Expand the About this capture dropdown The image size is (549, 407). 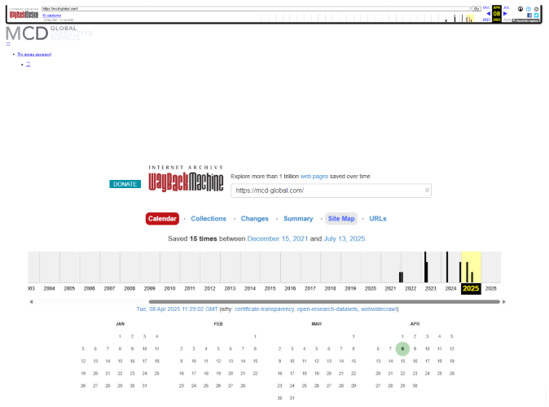coord(525,20)
